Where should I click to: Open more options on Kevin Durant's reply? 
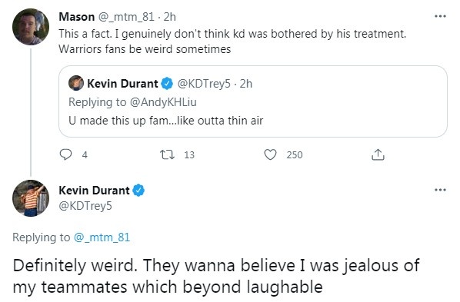coord(440,190)
